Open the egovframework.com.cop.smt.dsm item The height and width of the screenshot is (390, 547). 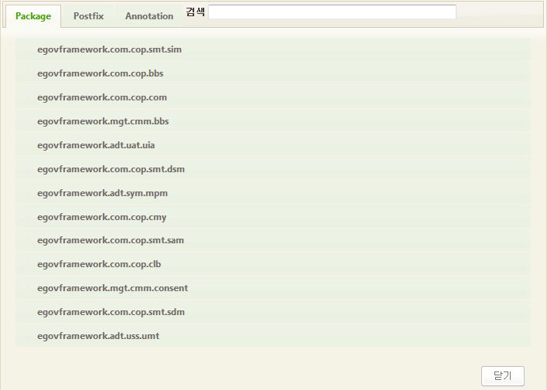[111, 169]
